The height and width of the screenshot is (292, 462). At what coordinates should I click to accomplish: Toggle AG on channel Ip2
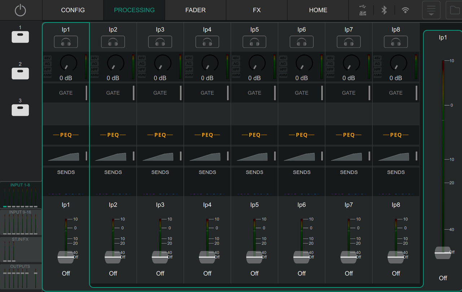point(95,64)
